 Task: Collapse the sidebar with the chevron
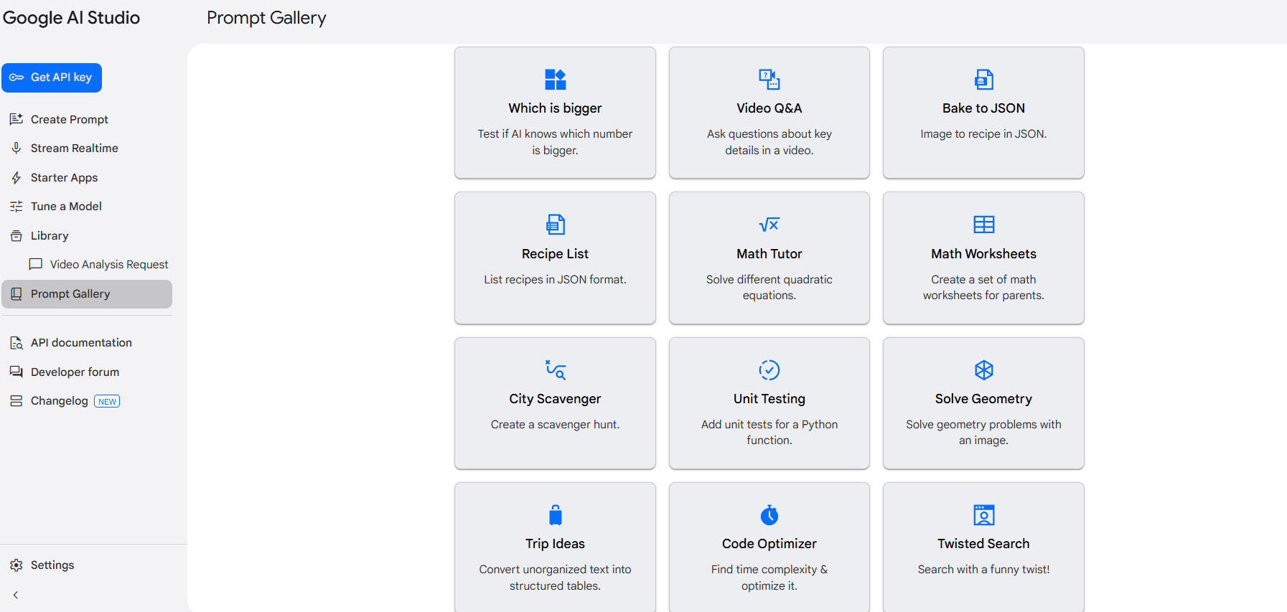point(16,595)
